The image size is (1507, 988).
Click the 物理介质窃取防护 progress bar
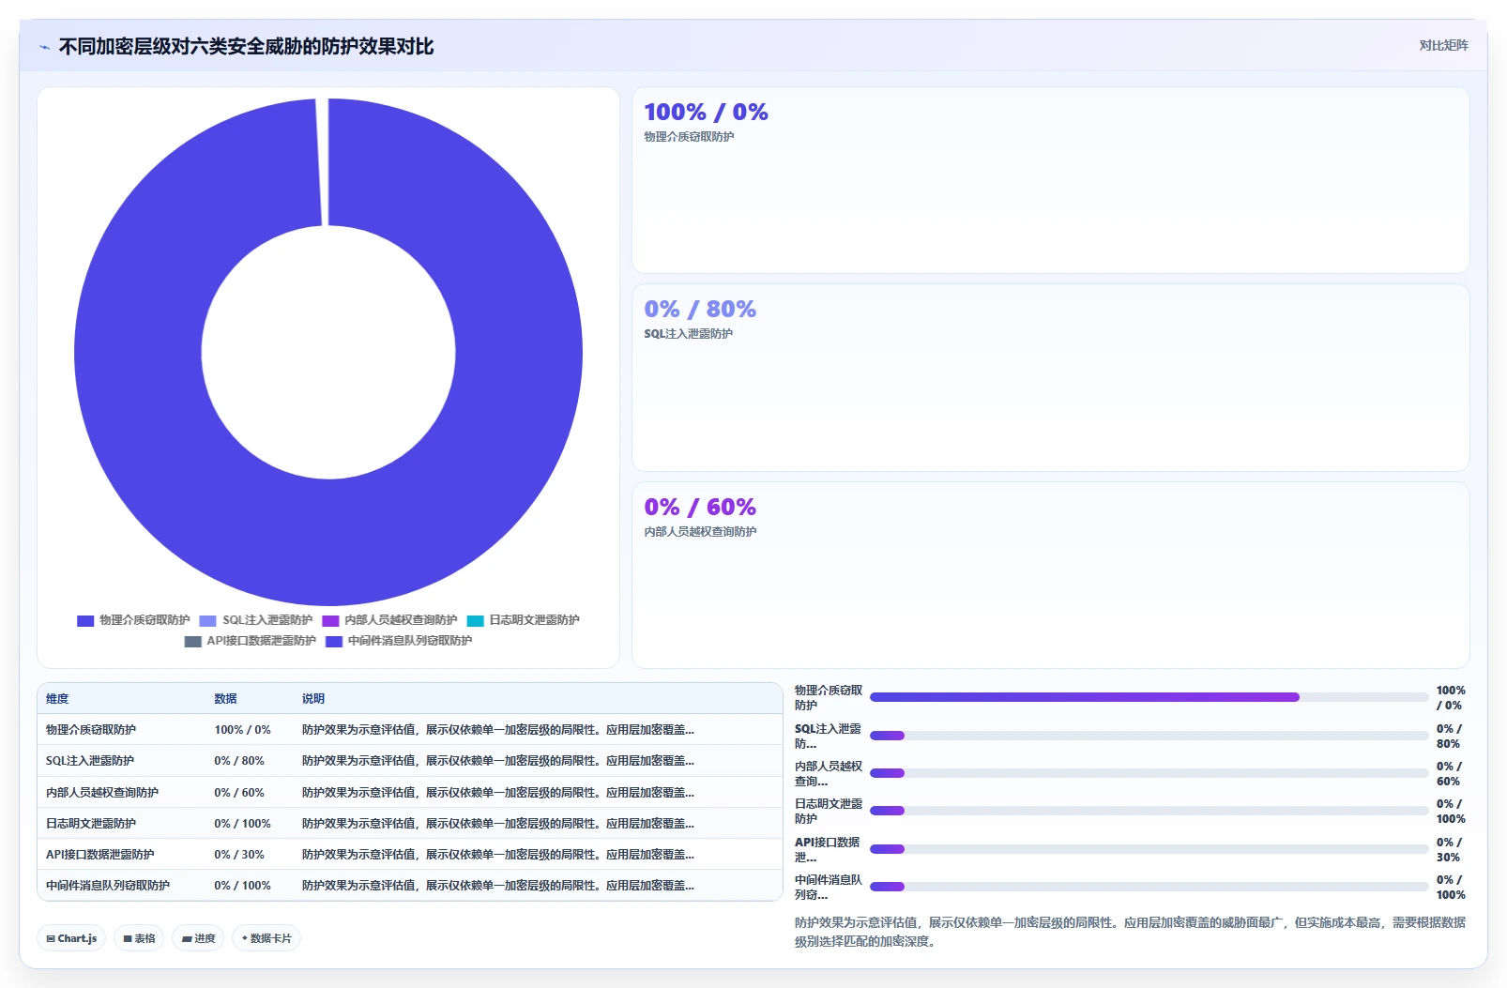point(1149,697)
